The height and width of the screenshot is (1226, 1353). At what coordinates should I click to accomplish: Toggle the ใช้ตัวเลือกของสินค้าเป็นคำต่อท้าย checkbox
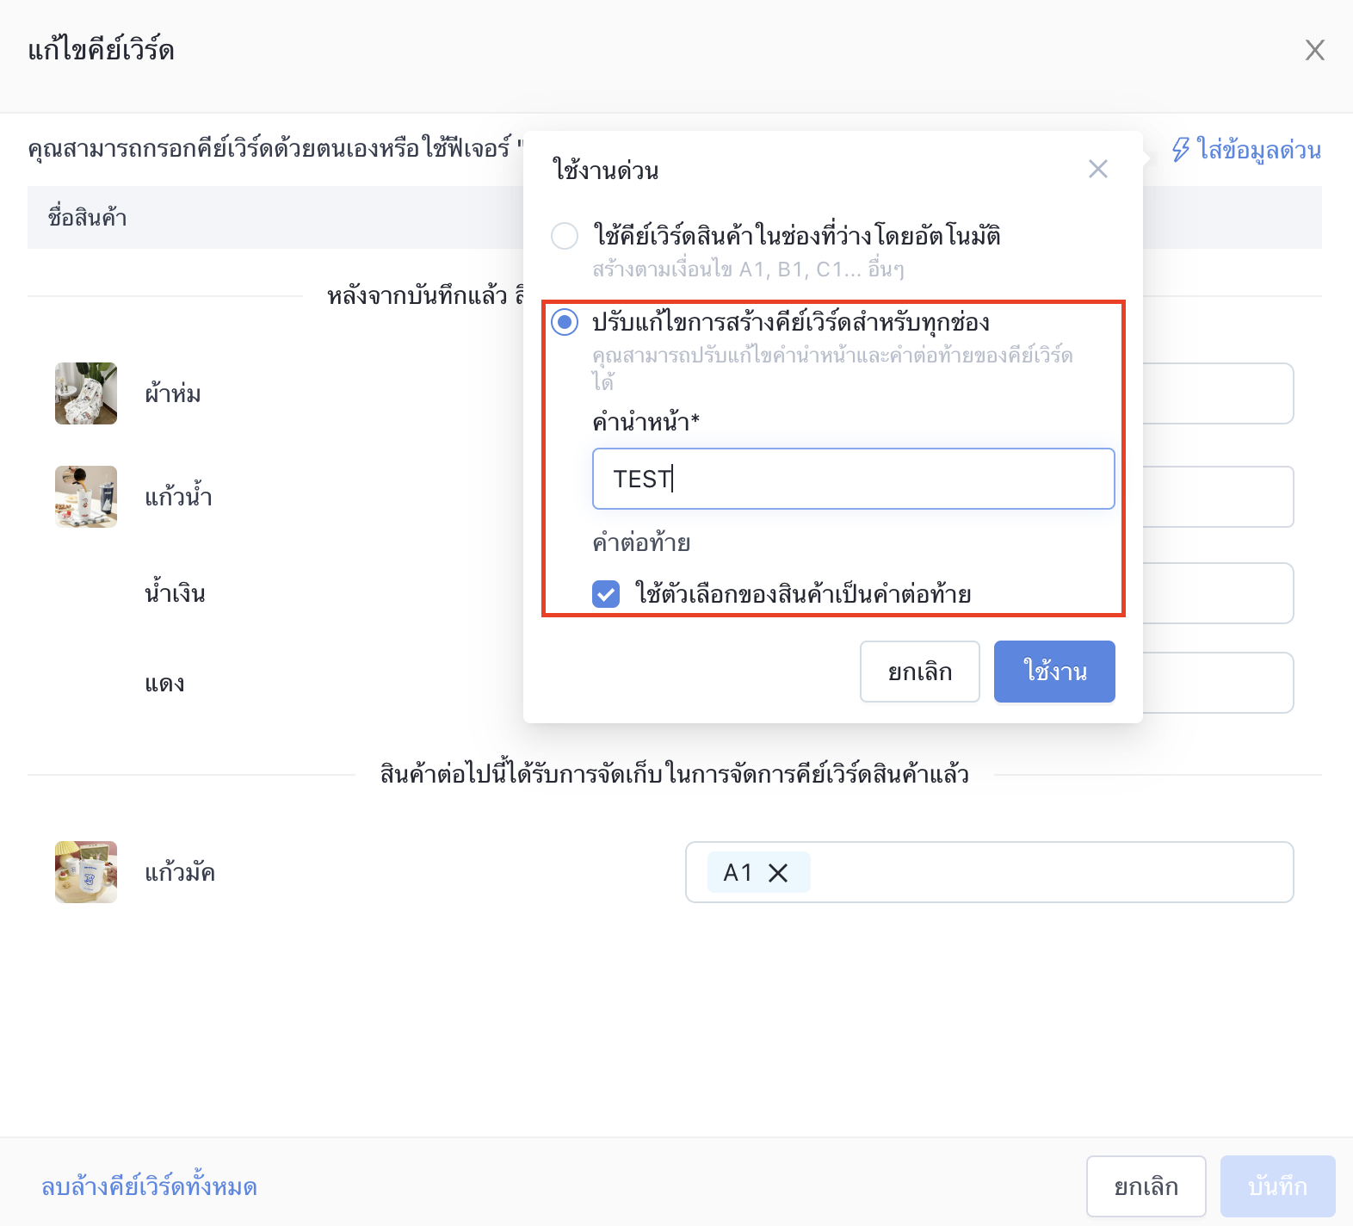(606, 594)
